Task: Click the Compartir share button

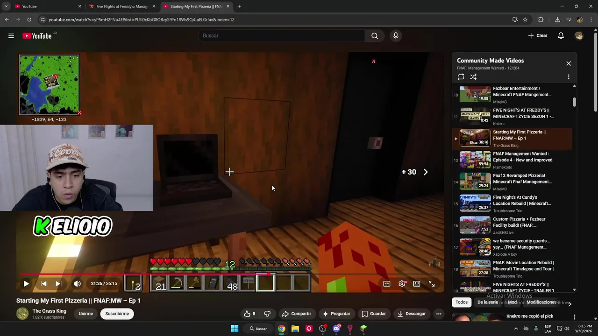Action: pos(296,314)
